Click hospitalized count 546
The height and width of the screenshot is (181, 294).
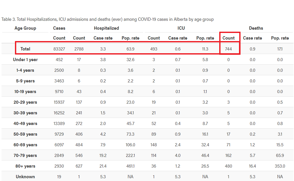(x=79, y=156)
